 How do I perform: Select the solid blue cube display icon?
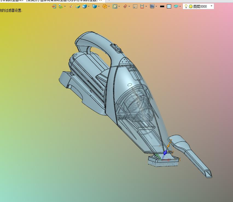pyautogui.click(x=85, y=6)
